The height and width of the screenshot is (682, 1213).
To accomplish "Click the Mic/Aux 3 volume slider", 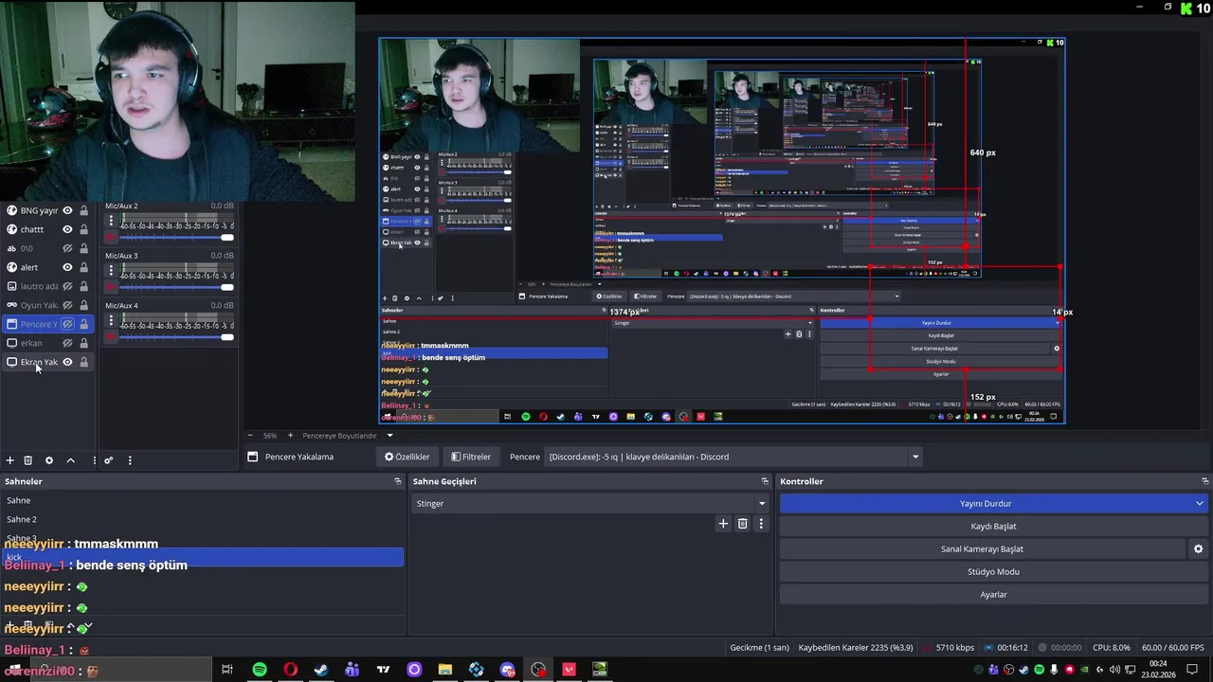I will click(176, 286).
